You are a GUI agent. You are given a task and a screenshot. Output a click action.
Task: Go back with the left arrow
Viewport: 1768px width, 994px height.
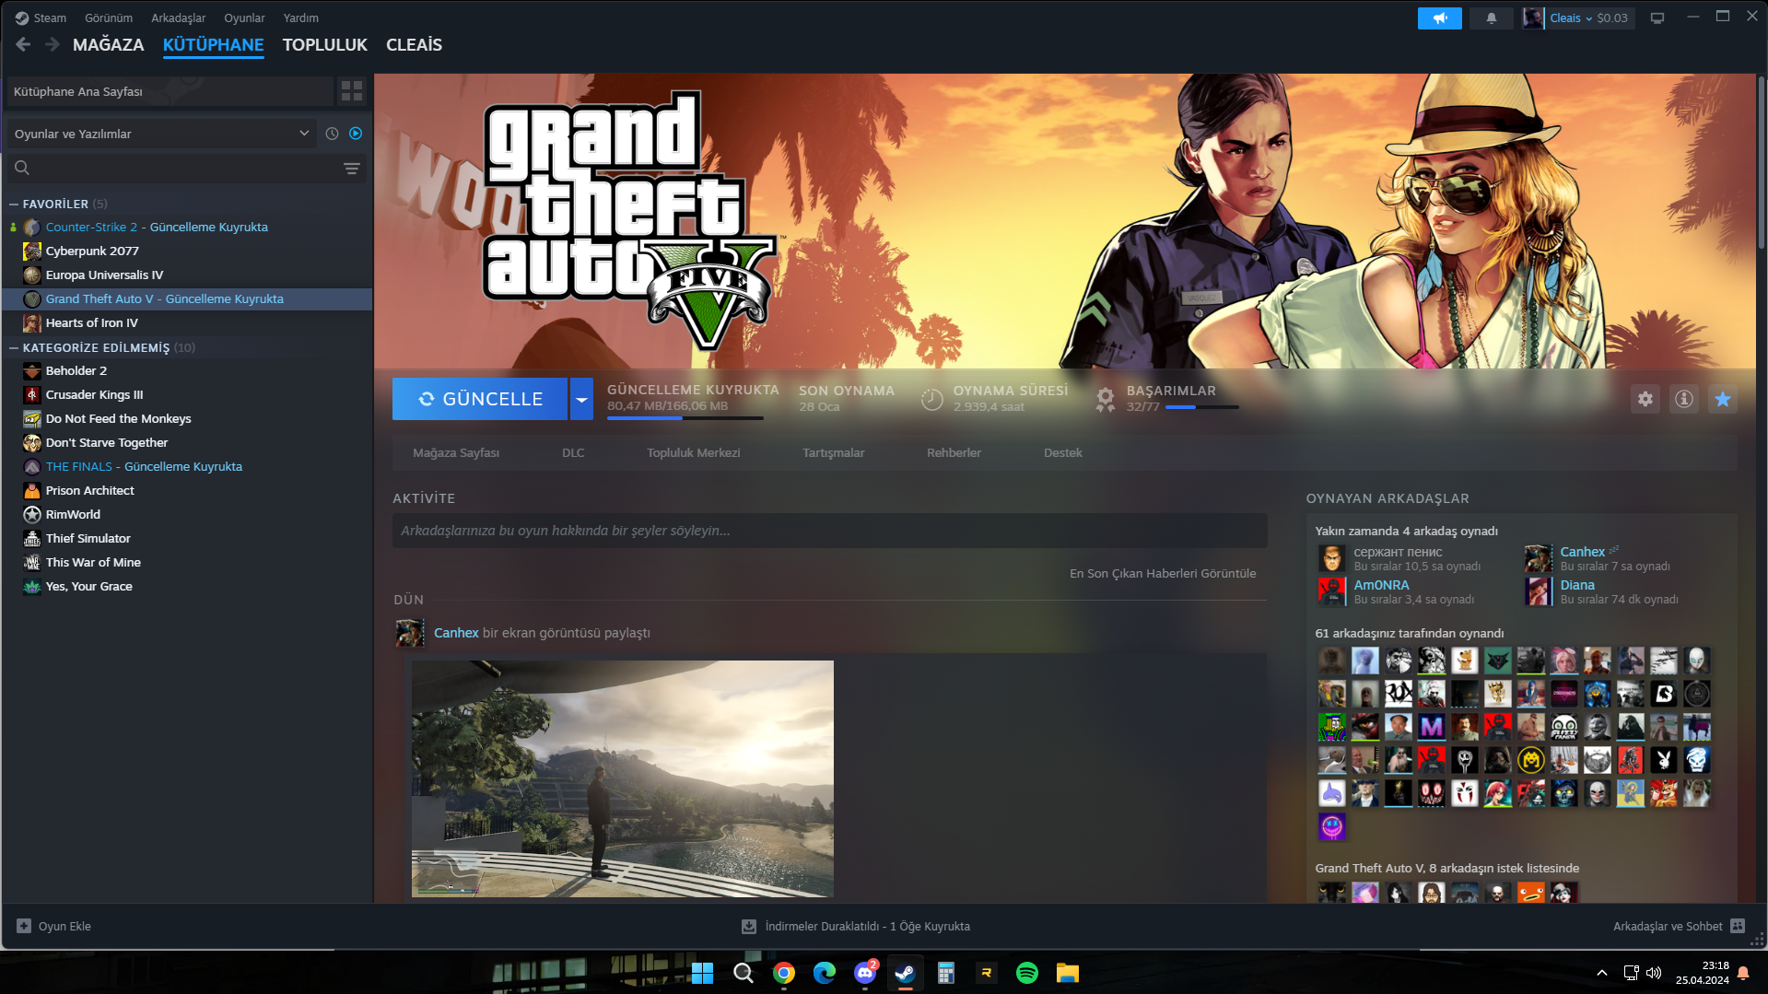pos(23,44)
